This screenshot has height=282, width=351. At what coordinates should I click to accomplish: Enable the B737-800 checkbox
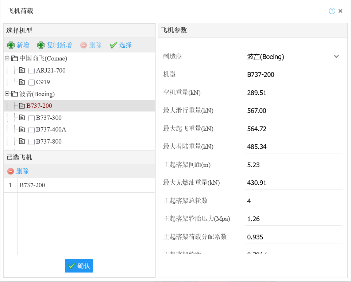[x=32, y=142]
